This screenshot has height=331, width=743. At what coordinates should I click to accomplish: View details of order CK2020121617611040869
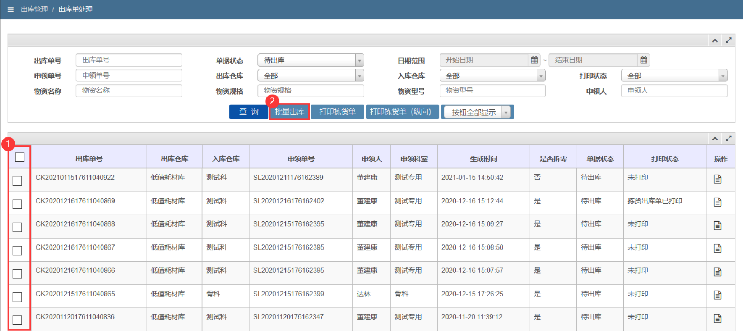point(717,202)
